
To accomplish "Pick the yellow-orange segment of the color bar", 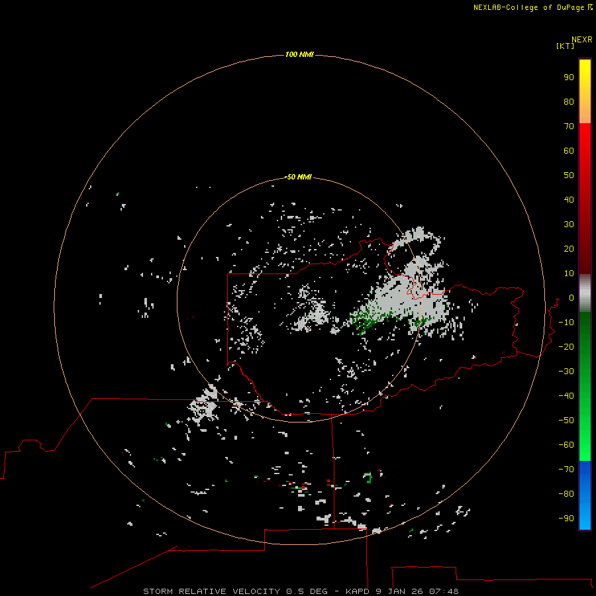I will [x=585, y=91].
